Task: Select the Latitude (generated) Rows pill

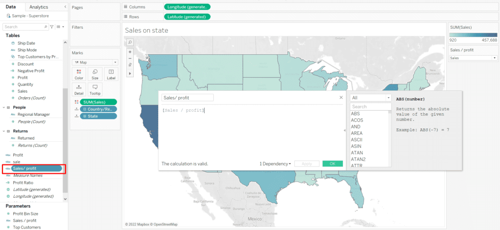Action: point(187,17)
